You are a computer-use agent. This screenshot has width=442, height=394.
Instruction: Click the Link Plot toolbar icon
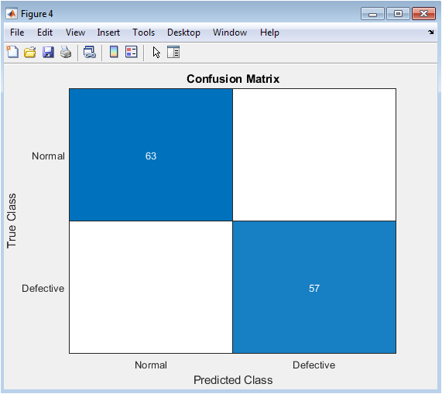(x=90, y=52)
